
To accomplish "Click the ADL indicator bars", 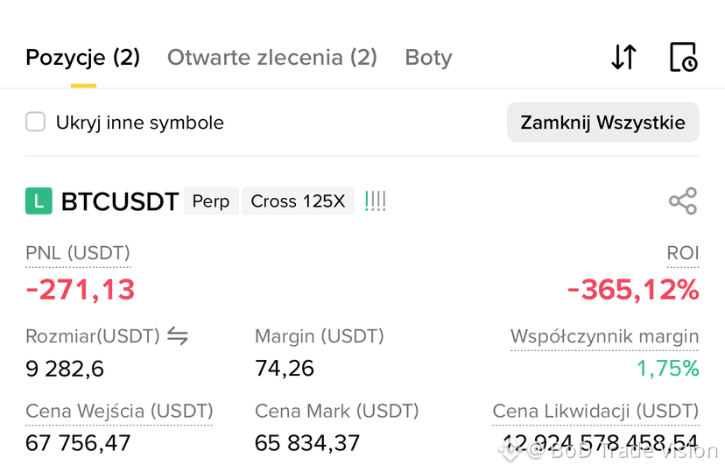I will pyautogui.click(x=376, y=201).
